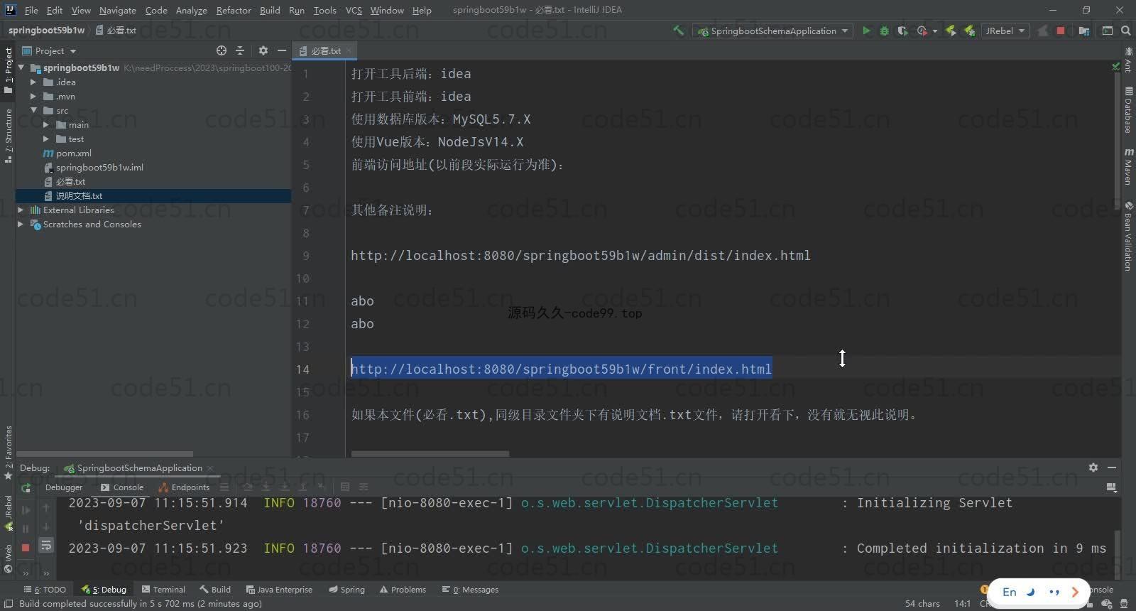1136x611 pixels.
Task: Switch to the Debugger tab
Action: pos(64,487)
